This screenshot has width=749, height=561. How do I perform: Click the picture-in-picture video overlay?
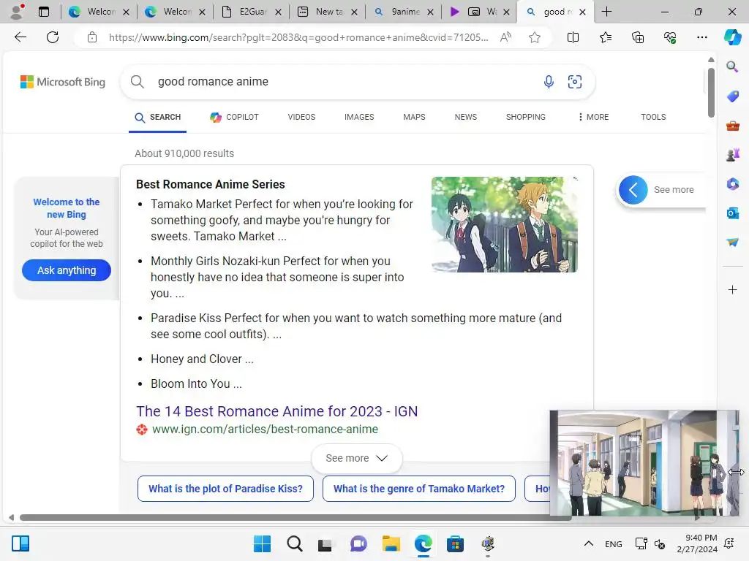click(644, 462)
